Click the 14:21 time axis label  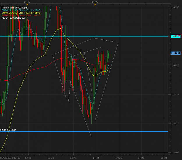119,158
